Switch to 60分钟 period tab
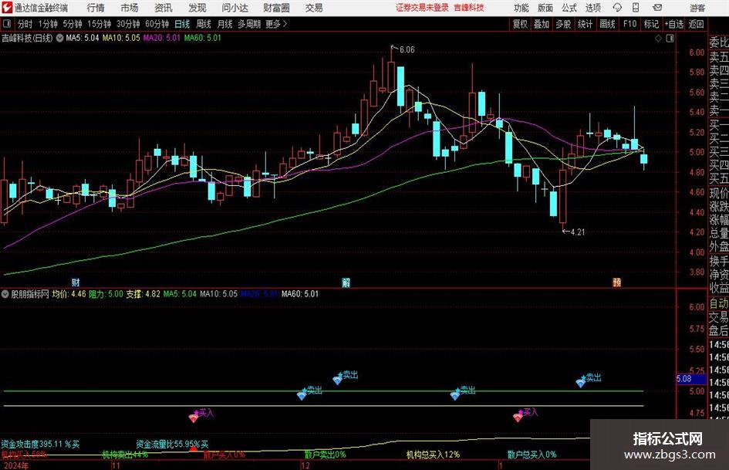 tap(157, 24)
